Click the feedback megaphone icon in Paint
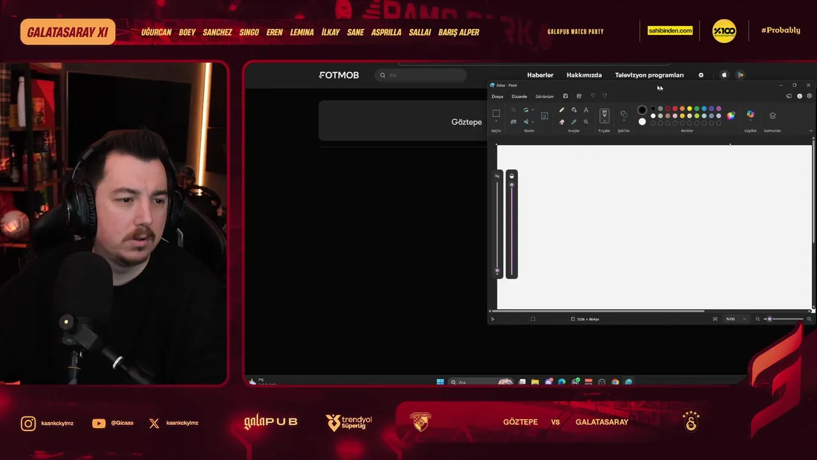The height and width of the screenshot is (460, 817). (x=789, y=96)
